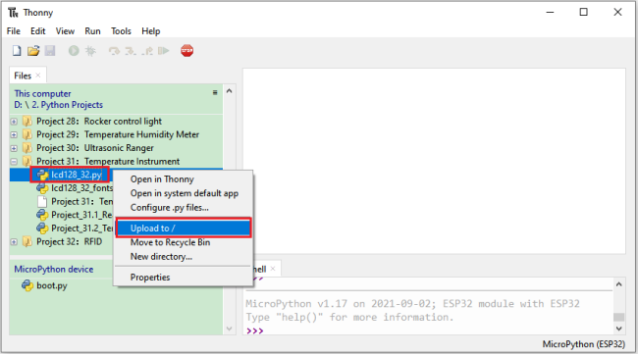This screenshot has height=355, width=638.
Task: Run the current script with the green button
Action: tap(74, 51)
